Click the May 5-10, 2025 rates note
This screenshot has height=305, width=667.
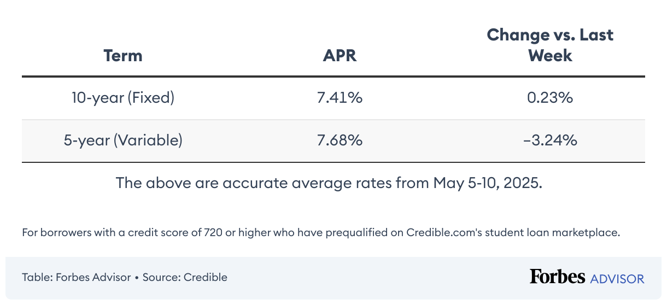[329, 183]
